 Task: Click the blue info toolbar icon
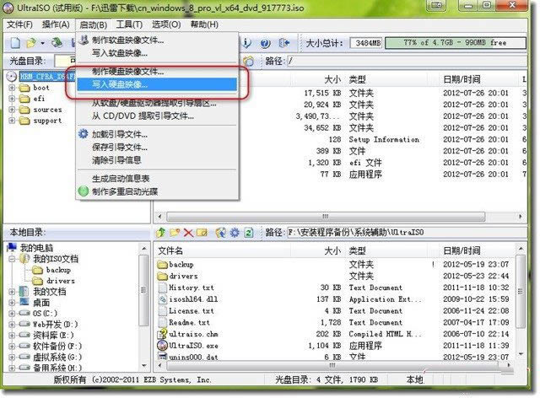(x=246, y=43)
